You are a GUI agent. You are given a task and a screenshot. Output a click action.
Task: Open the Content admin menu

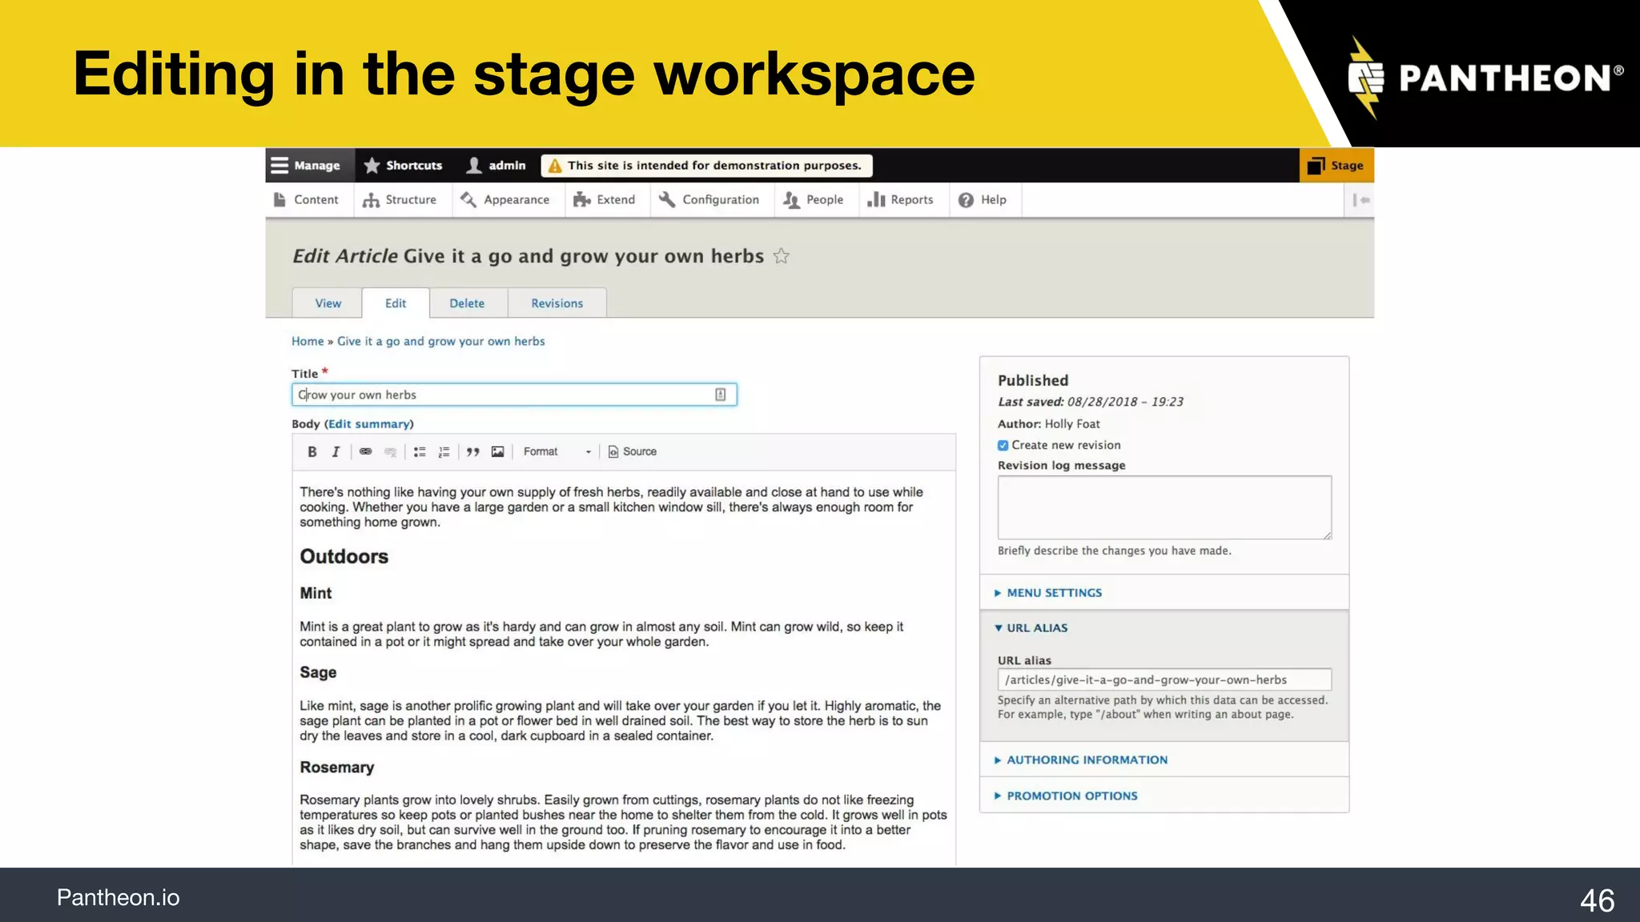coord(307,199)
